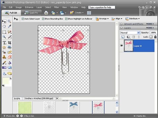Click the Photo Bin toggle button

(9, 116)
